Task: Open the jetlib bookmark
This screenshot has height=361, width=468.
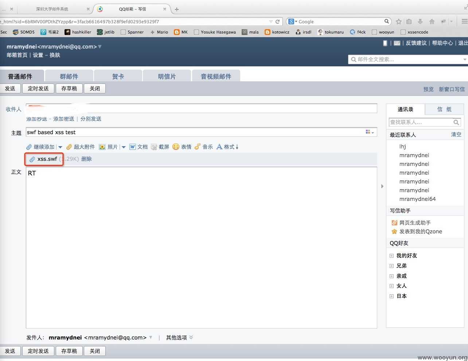Action: (x=106, y=32)
